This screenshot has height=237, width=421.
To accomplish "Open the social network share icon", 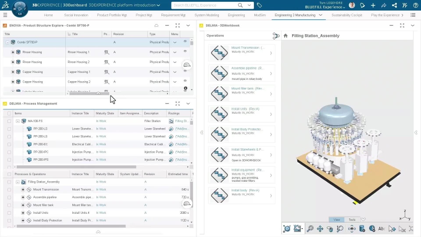I will click(394, 5).
